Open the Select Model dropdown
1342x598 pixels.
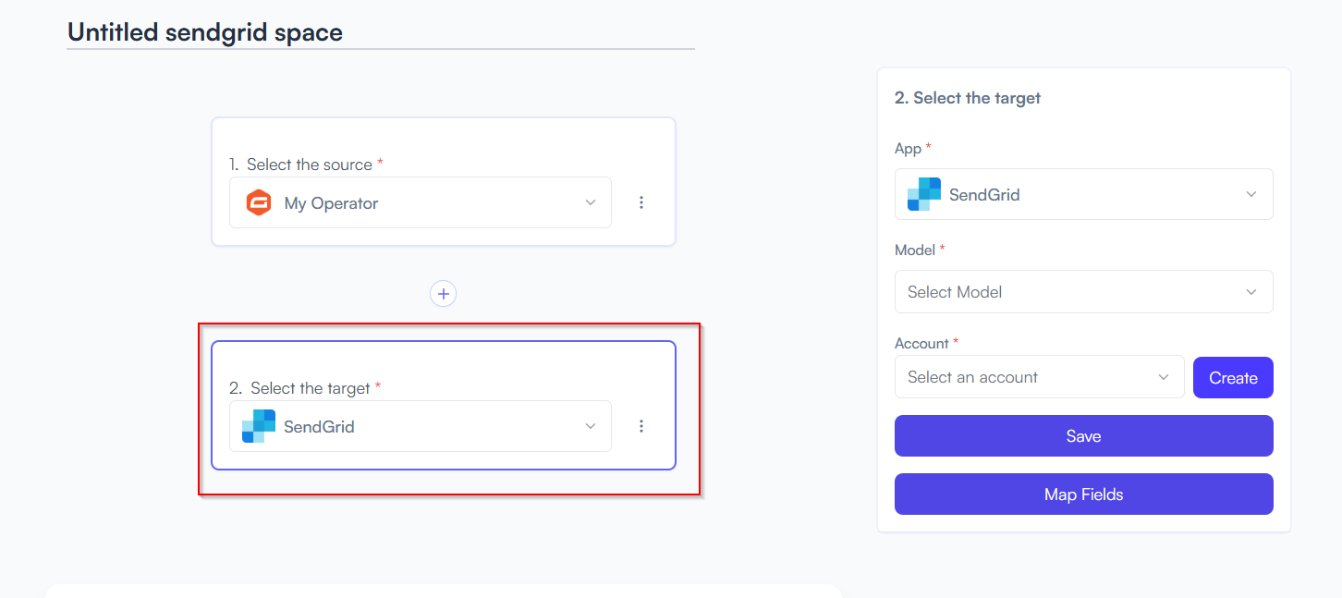pyautogui.click(x=1084, y=292)
